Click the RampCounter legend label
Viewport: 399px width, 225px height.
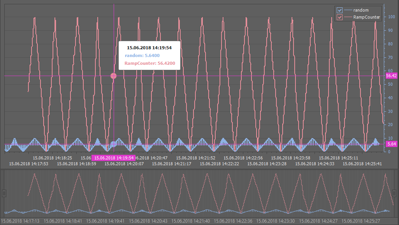point(366,17)
